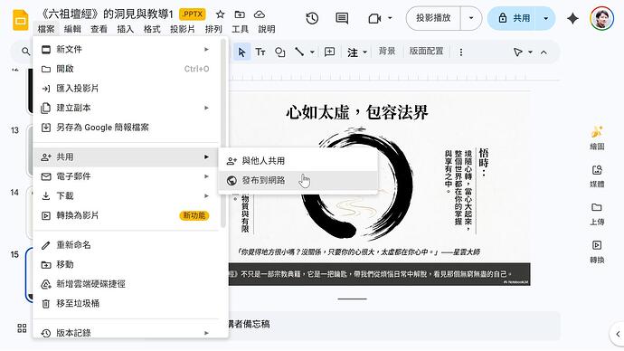Choose 匯入投影片 menu entry
624x351 pixels.
(126, 89)
